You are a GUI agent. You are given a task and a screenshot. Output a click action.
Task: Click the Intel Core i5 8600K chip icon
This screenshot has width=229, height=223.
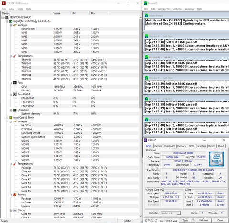pyautogui.click(x=10, y=118)
